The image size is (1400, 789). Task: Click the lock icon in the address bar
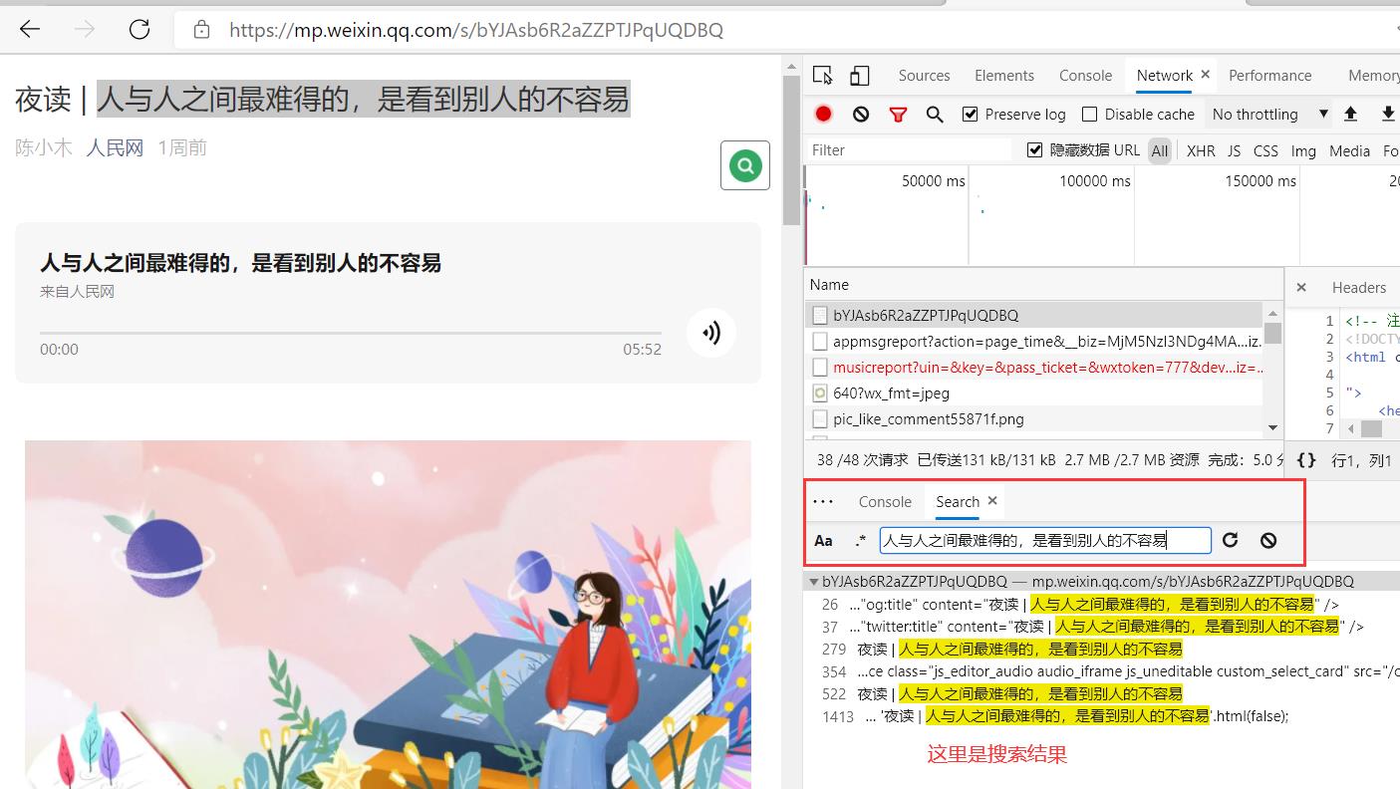202,29
